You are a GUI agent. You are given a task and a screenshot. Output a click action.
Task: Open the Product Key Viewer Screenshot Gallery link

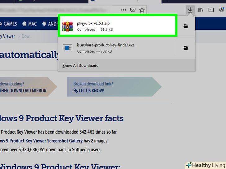41,141
